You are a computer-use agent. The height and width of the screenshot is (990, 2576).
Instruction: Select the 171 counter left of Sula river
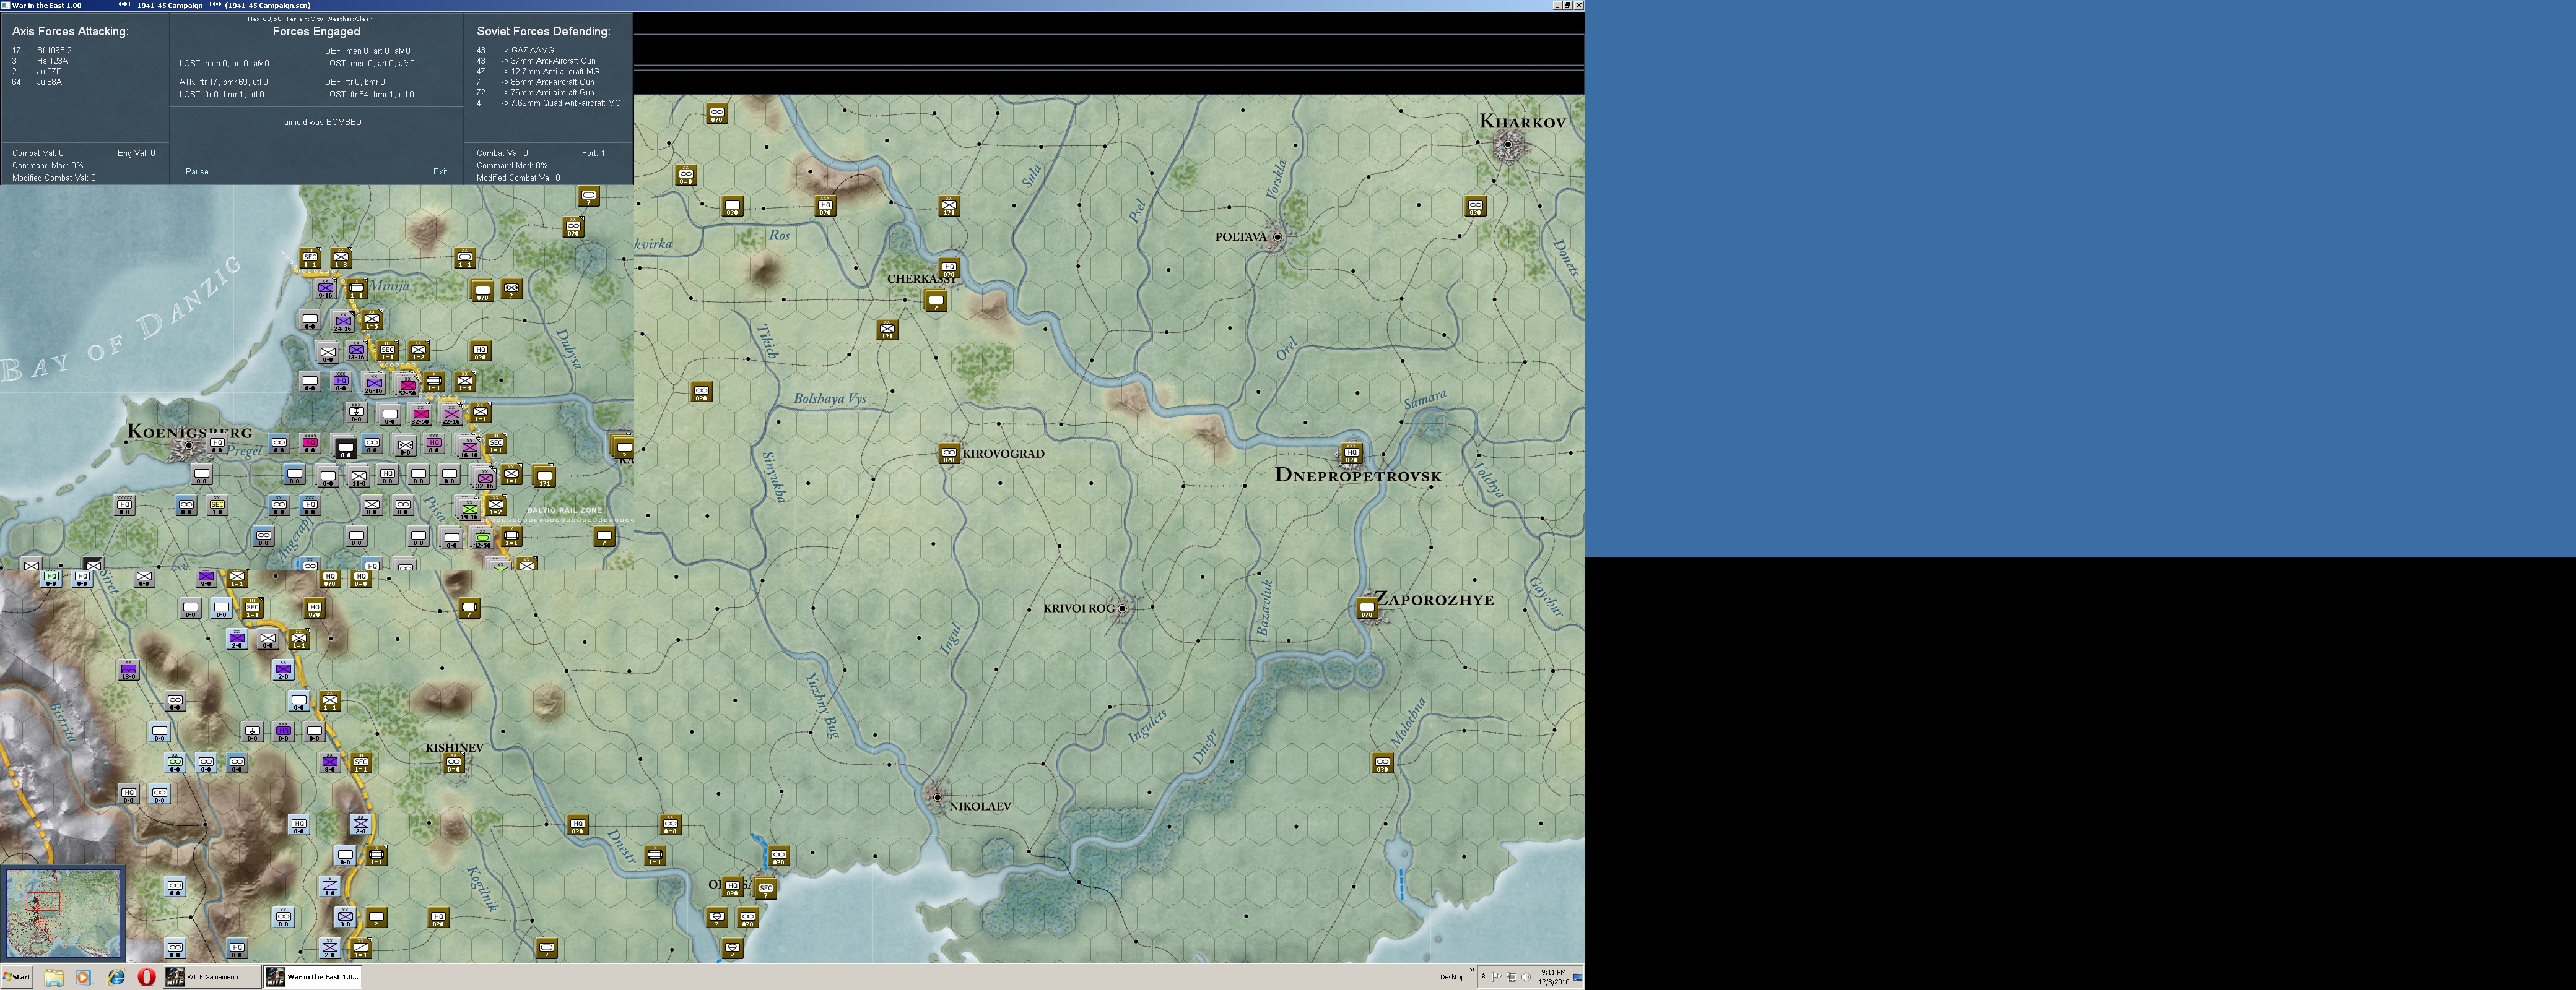(x=949, y=207)
